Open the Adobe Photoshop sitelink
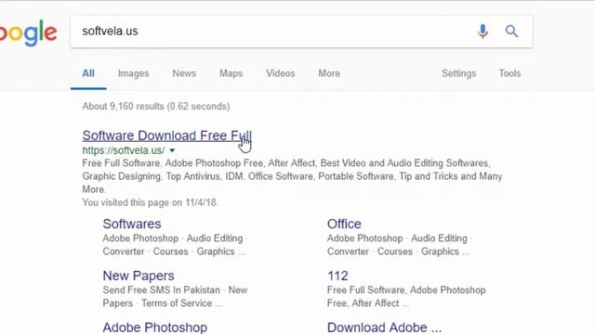Image resolution: width=595 pixels, height=334 pixels. (x=155, y=328)
